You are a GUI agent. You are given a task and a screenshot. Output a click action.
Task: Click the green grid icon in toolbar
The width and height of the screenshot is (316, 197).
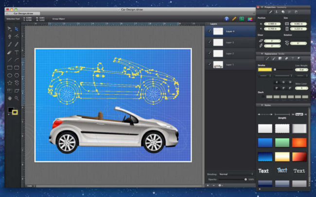[242, 18]
